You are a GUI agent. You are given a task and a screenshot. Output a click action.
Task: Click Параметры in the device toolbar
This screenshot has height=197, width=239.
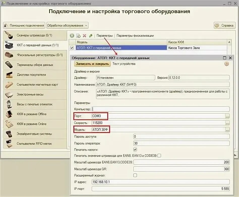click(105, 36)
